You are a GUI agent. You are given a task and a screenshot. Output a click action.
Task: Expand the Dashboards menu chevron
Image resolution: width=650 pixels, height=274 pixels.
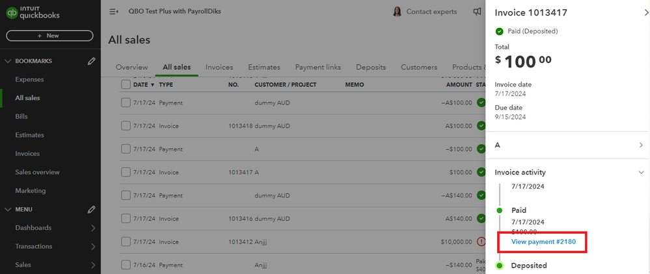[93, 228]
